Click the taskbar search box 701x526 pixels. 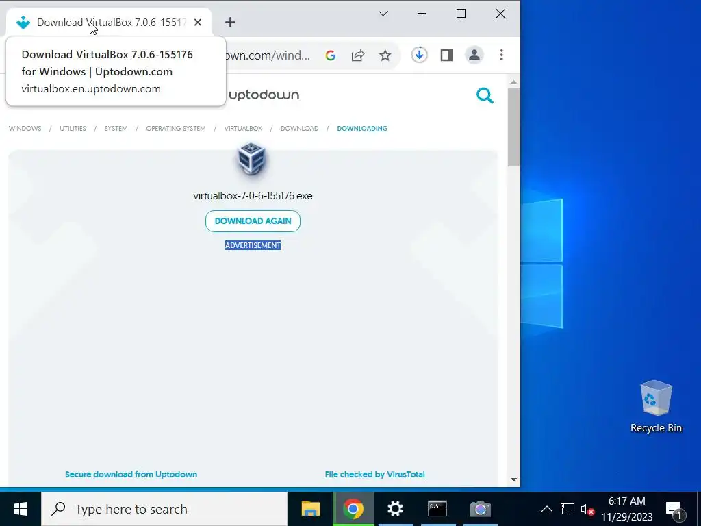pyautogui.click(x=164, y=509)
